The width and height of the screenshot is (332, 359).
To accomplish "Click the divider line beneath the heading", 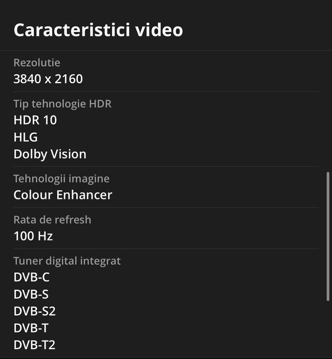I will [x=166, y=50].
